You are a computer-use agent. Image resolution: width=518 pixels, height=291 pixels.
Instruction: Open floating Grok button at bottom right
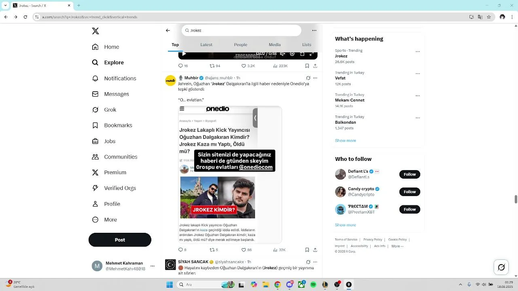point(501,267)
